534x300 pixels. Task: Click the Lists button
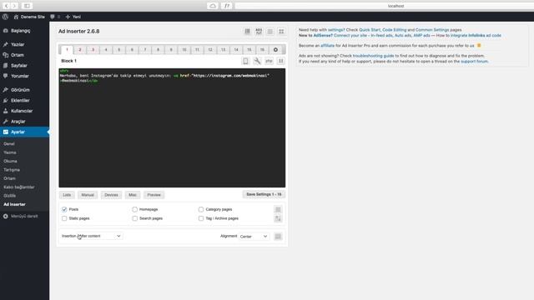tap(67, 195)
